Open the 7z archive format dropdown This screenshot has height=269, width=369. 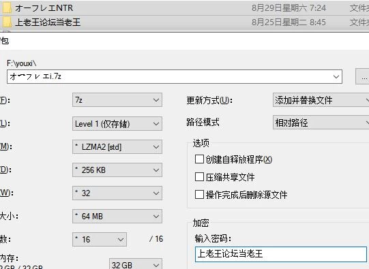point(117,100)
